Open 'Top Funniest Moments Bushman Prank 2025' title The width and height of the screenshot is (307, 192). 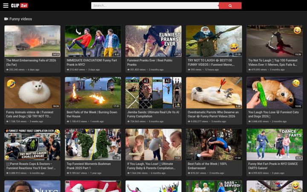coord(89,166)
